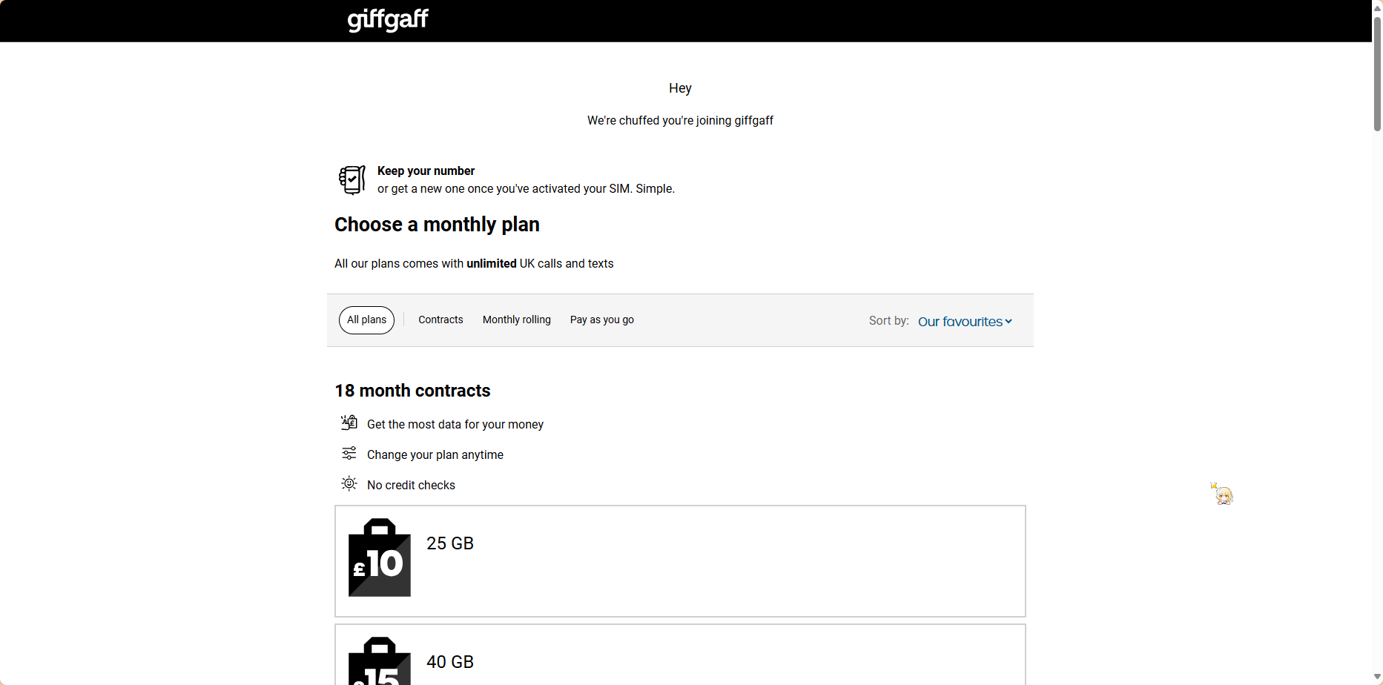Screen dimensions: 1383x685
Task: Click the giffgaff logo
Action: pyautogui.click(x=388, y=19)
